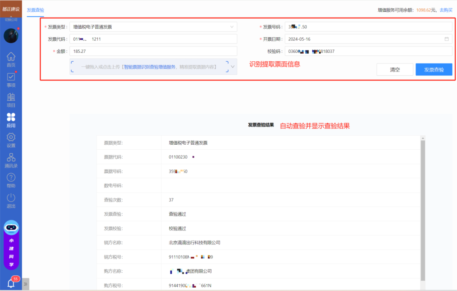Image resolution: width=457 pixels, height=291 pixels.
Task: Open notification bell with 55 badge
Action: tap(11, 283)
